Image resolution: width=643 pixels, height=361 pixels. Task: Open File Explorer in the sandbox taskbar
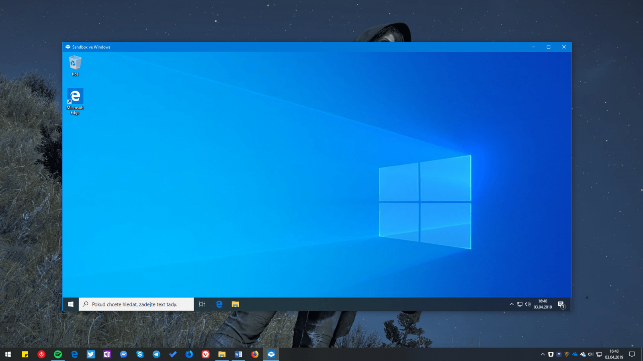[235, 304]
